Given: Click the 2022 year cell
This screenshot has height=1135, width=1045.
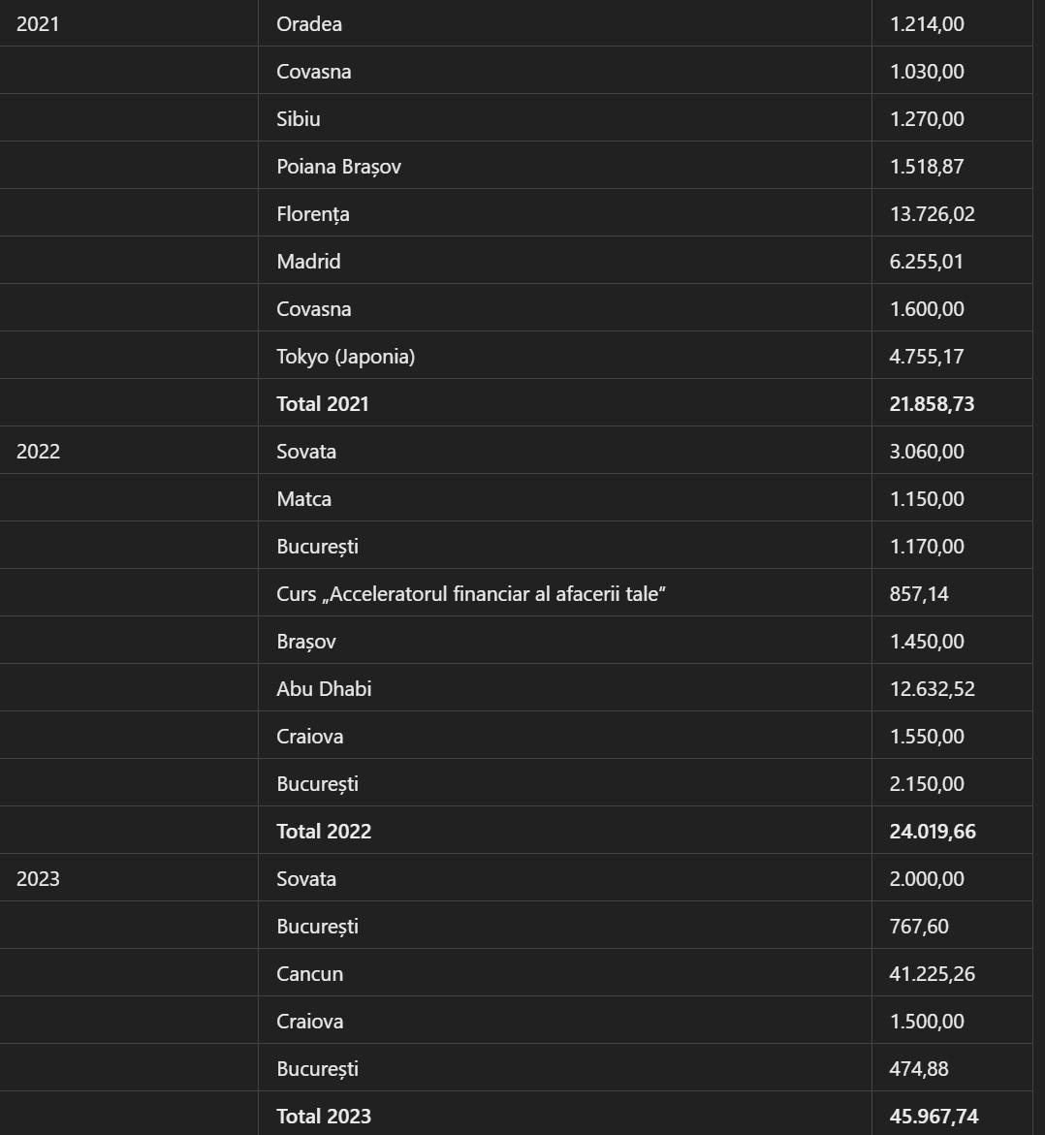Looking at the screenshot, I should pyautogui.click(x=38, y=452).
